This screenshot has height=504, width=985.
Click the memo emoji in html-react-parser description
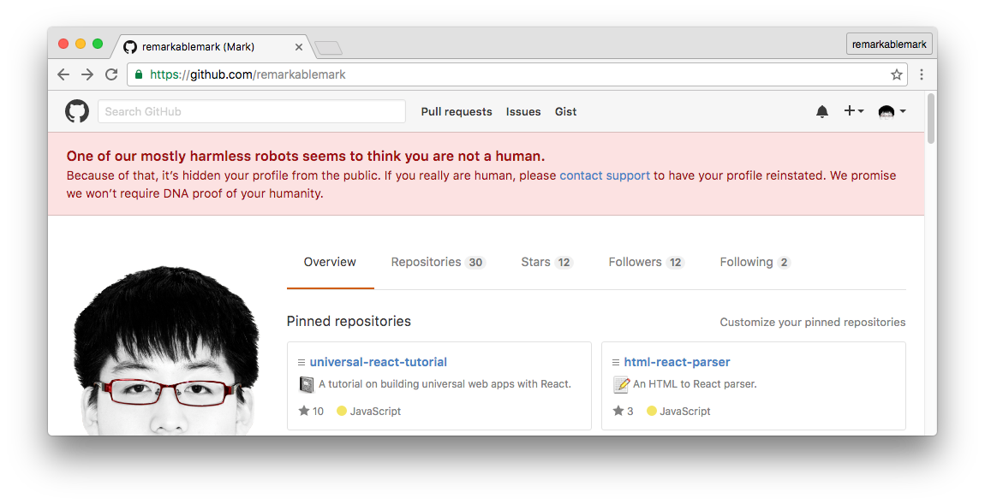pos(621,384)
